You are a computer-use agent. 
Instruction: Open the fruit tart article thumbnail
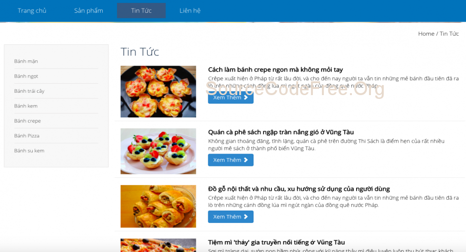click(x=158, y=151)
